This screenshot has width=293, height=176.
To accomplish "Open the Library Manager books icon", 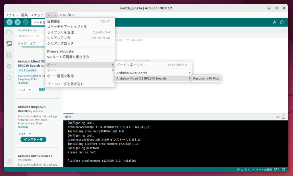I will [9, 55].
